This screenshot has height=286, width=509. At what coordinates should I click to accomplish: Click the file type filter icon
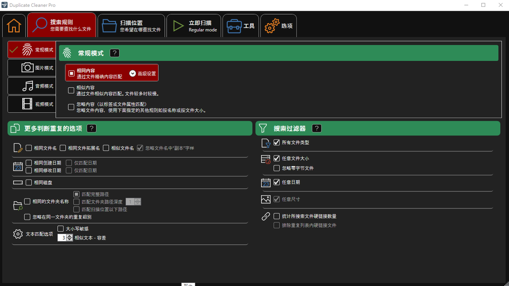[x=266, y=143]
